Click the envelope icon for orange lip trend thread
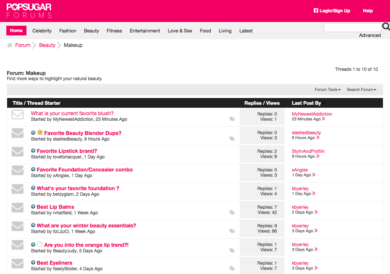390x274 pixels. [18, 245]
